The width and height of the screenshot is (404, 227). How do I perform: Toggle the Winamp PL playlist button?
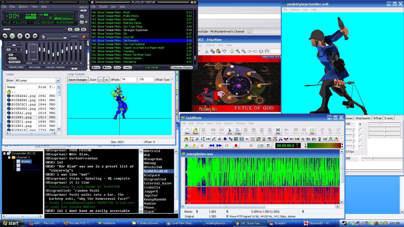[x=77, y=30]
